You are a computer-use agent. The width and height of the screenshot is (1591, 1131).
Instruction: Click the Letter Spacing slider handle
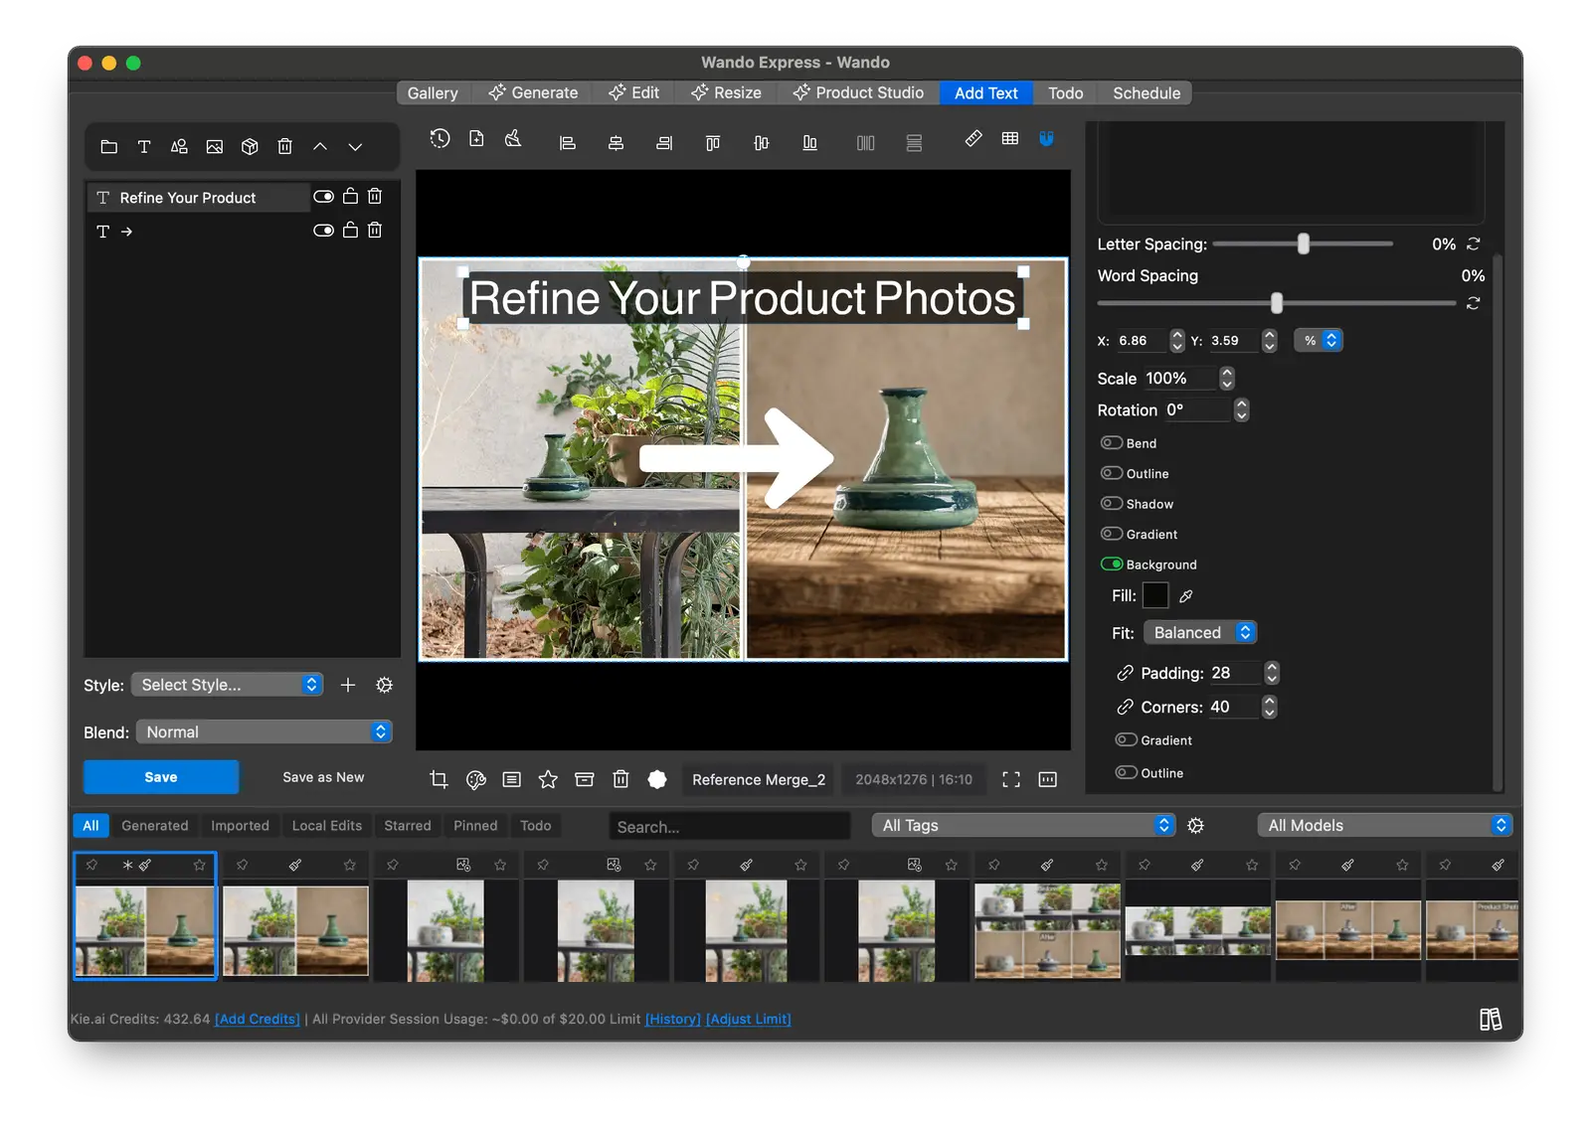(x=1304, y=243)
